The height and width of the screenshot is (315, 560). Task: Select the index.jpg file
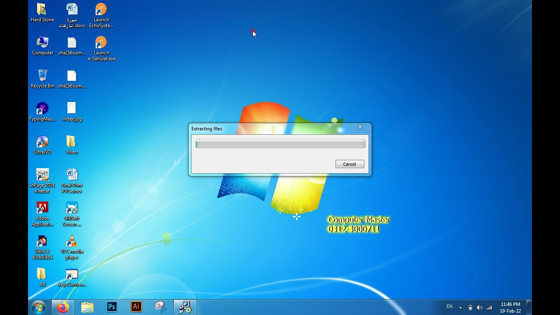(x=72, y=112)
